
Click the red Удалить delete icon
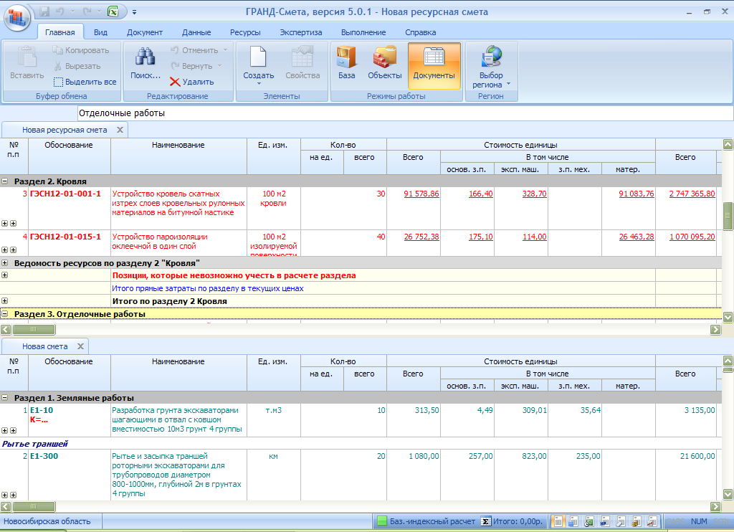point(176,82)
